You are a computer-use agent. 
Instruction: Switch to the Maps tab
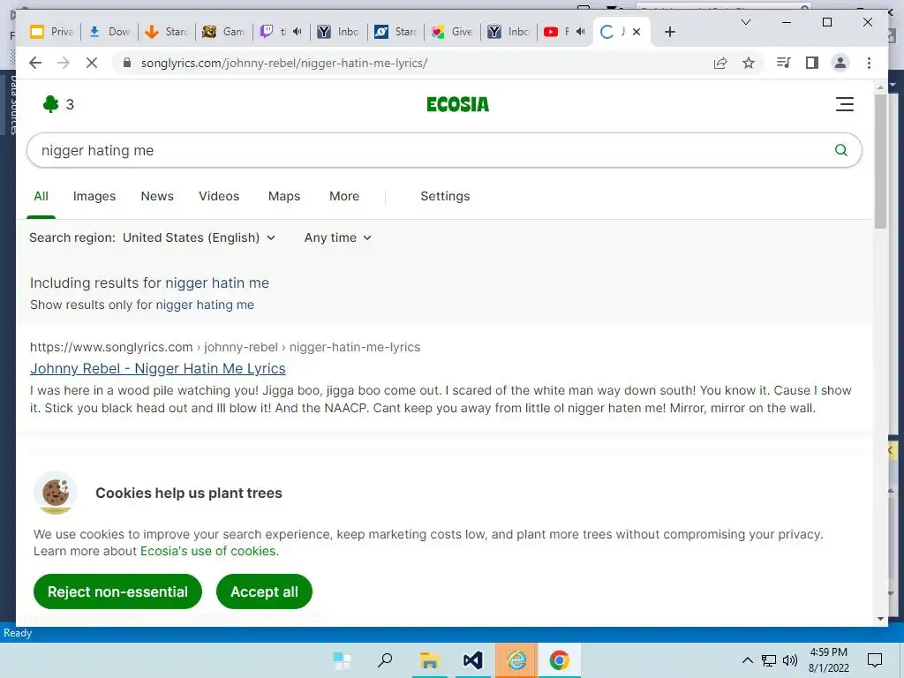click(284, 196)
